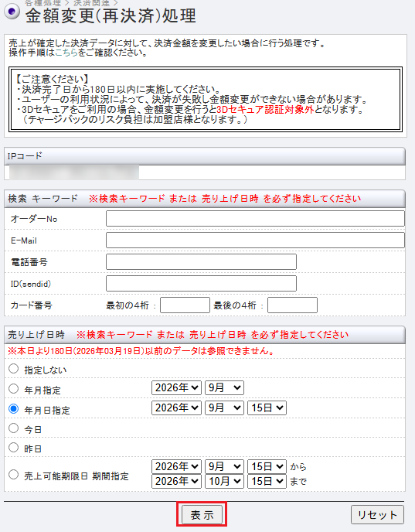Click the リセット button

377,515
